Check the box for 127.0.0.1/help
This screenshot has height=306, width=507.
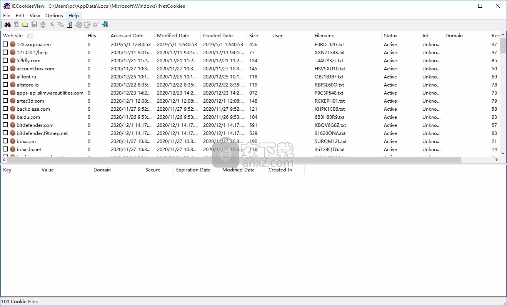coord(5,52)
